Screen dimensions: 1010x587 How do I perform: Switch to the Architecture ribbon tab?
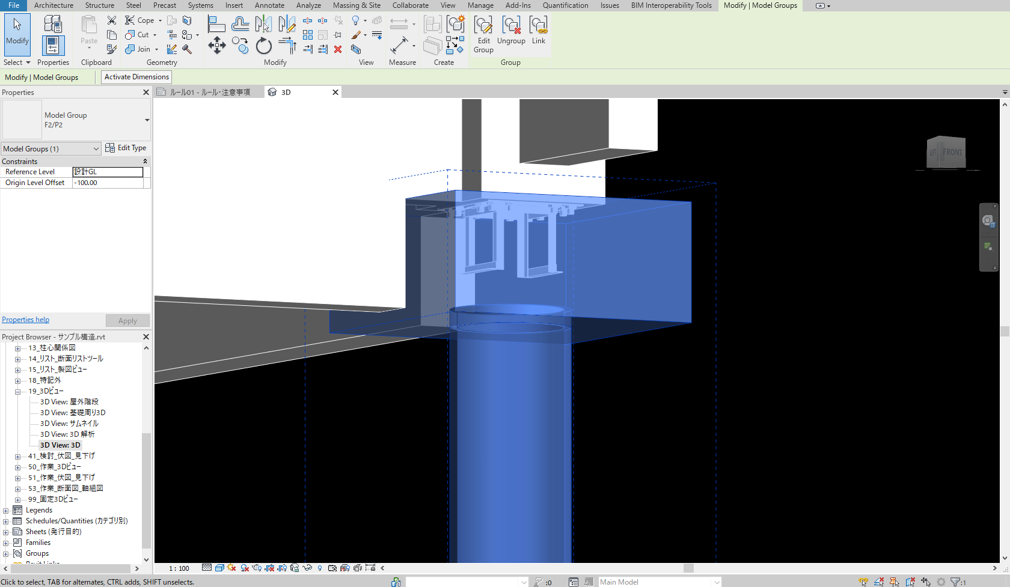pos(54,5)
